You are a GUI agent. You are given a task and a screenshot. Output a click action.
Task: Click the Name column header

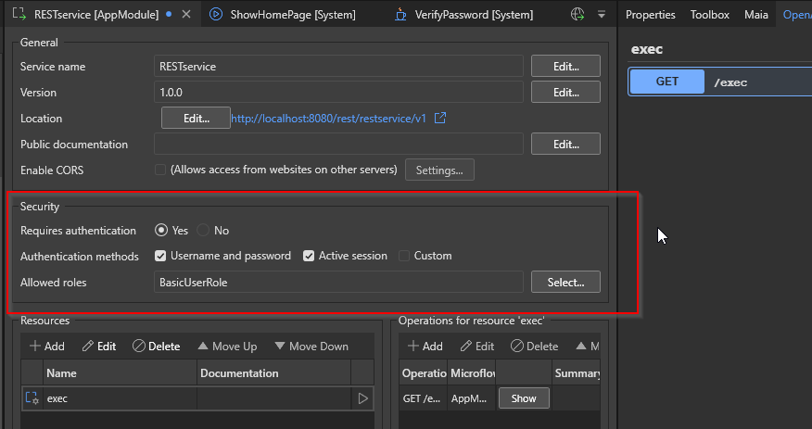click(120, 373)
